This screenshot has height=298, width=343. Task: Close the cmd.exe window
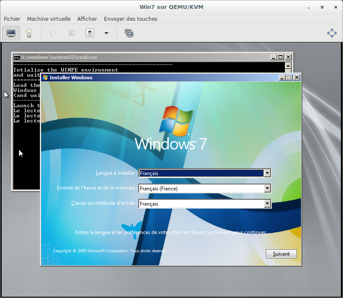click(x=288, y=57)
